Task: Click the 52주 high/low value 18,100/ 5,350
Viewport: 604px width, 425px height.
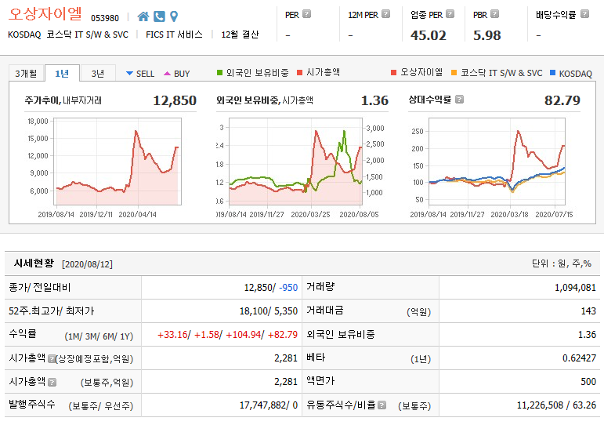Action: 269,311
